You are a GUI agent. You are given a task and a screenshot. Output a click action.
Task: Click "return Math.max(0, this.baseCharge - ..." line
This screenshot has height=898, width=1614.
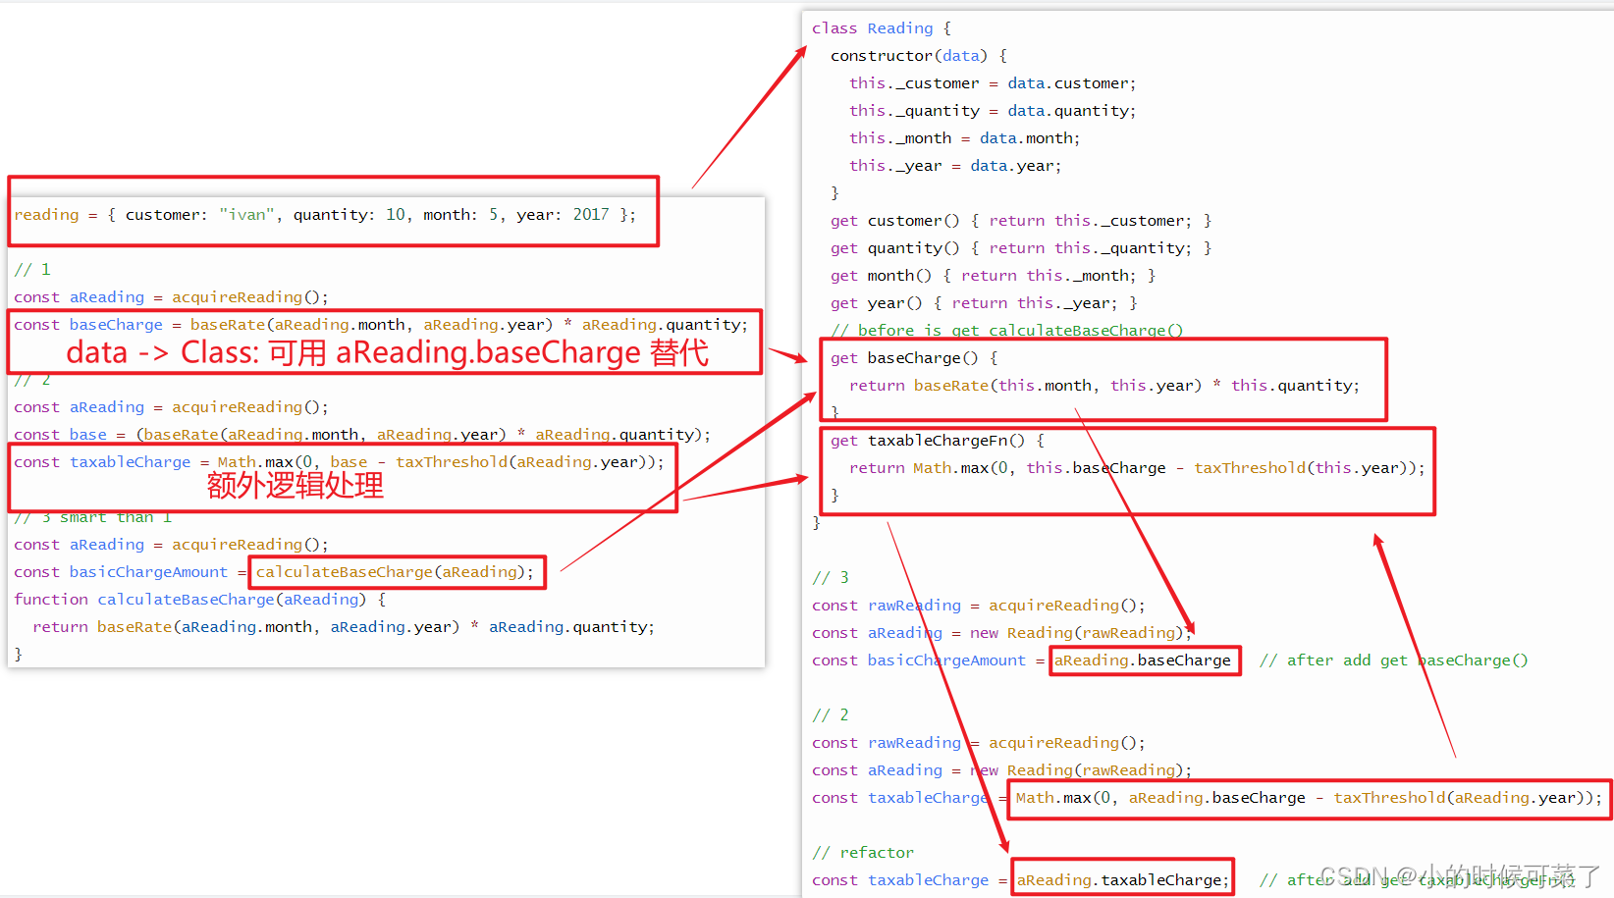click(1137, 467)
